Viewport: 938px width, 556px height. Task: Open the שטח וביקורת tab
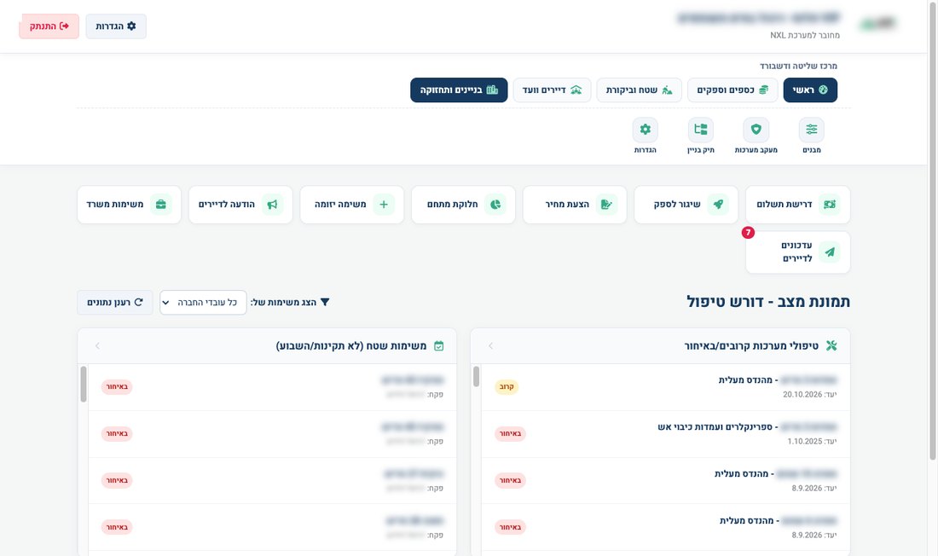tap(639, 90)
